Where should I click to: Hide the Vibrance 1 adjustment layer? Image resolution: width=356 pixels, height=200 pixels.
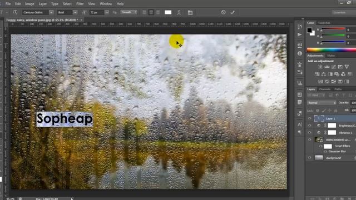[309, 132]
